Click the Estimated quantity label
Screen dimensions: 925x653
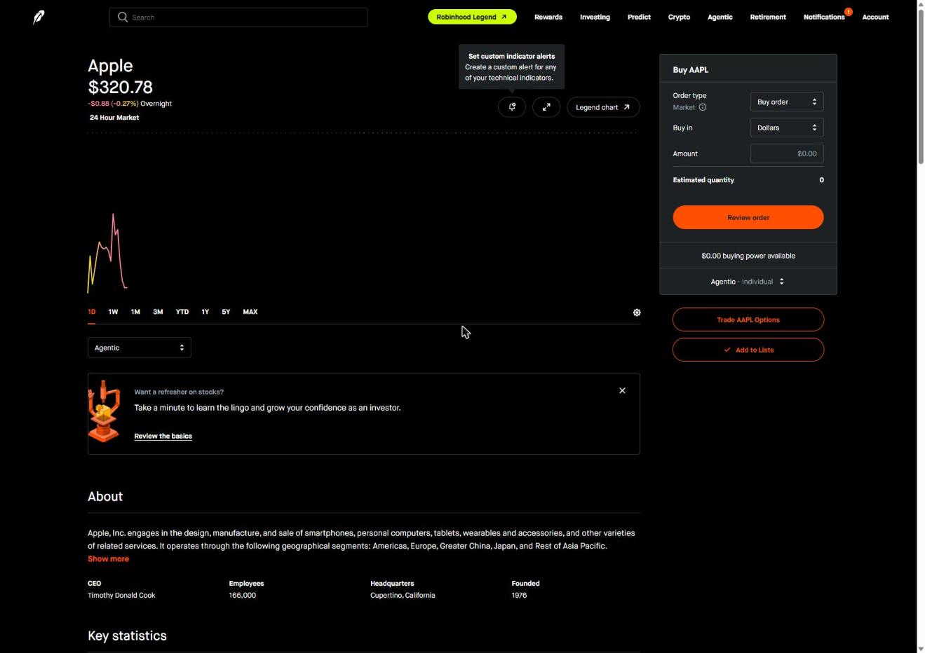tap(703, 180)
